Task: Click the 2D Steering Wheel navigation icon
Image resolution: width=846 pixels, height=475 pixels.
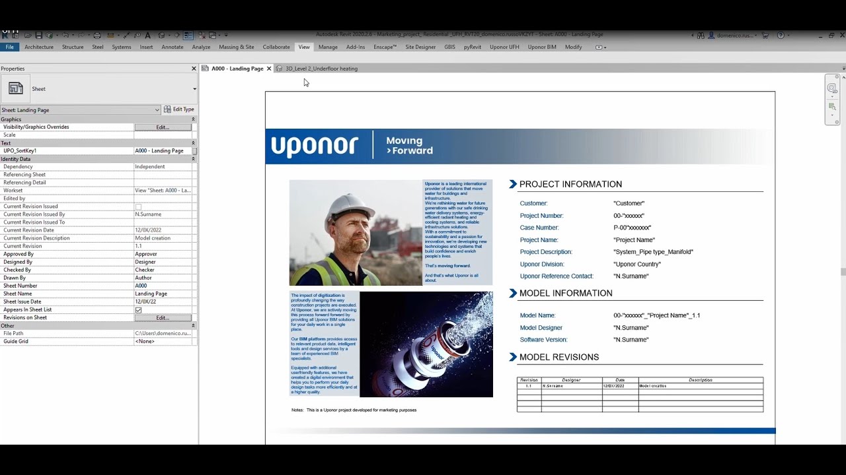Action: 832,88
